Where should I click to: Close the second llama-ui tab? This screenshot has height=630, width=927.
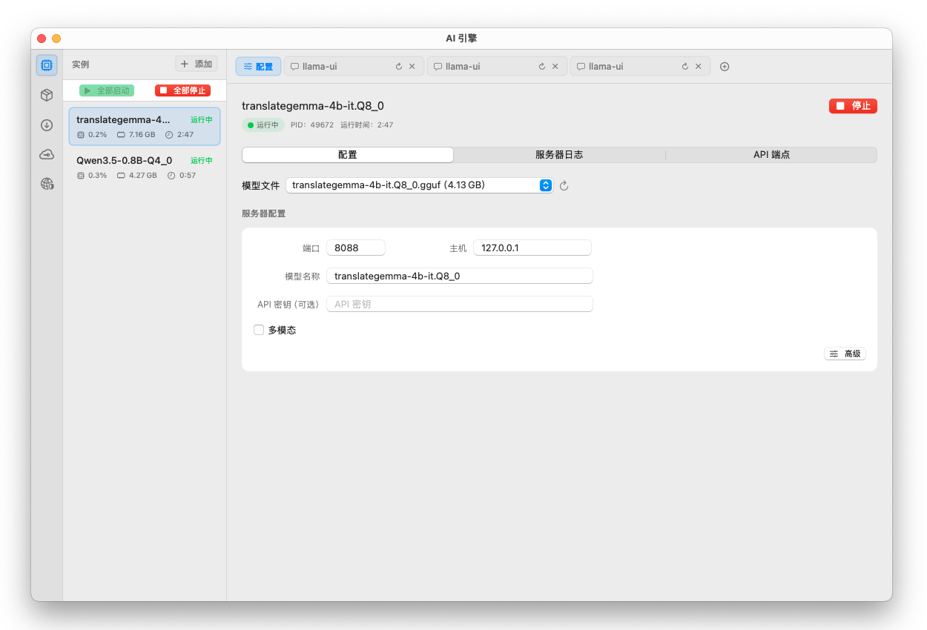[555, 67]
